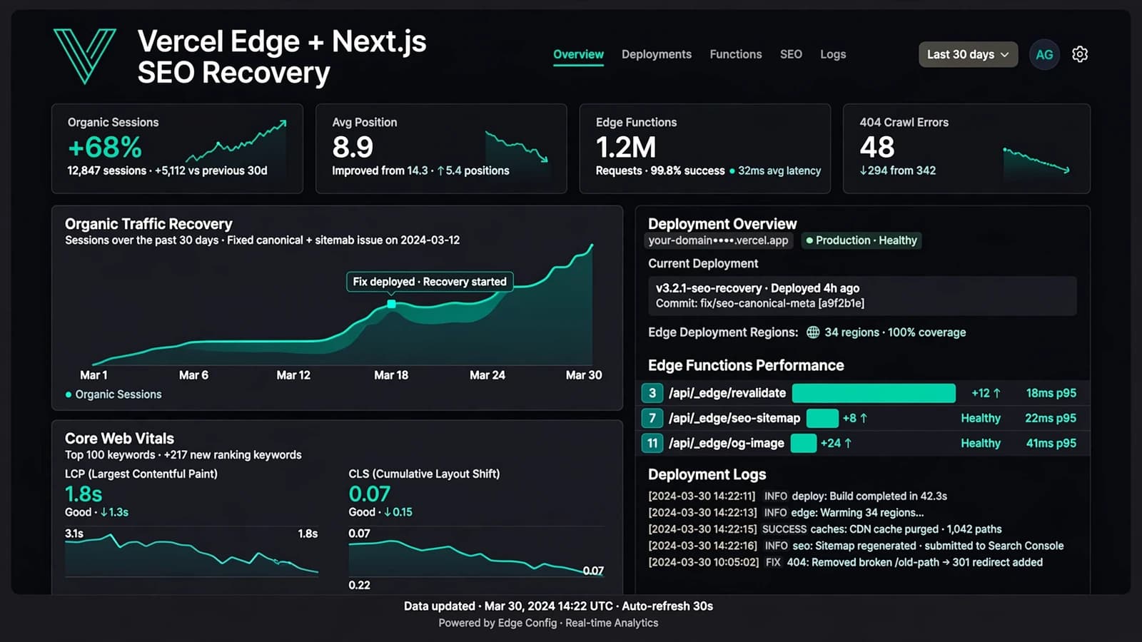Click the Mar 12 axis label
The width and height of the screenshot is (1142, 642).
point(293,375)
